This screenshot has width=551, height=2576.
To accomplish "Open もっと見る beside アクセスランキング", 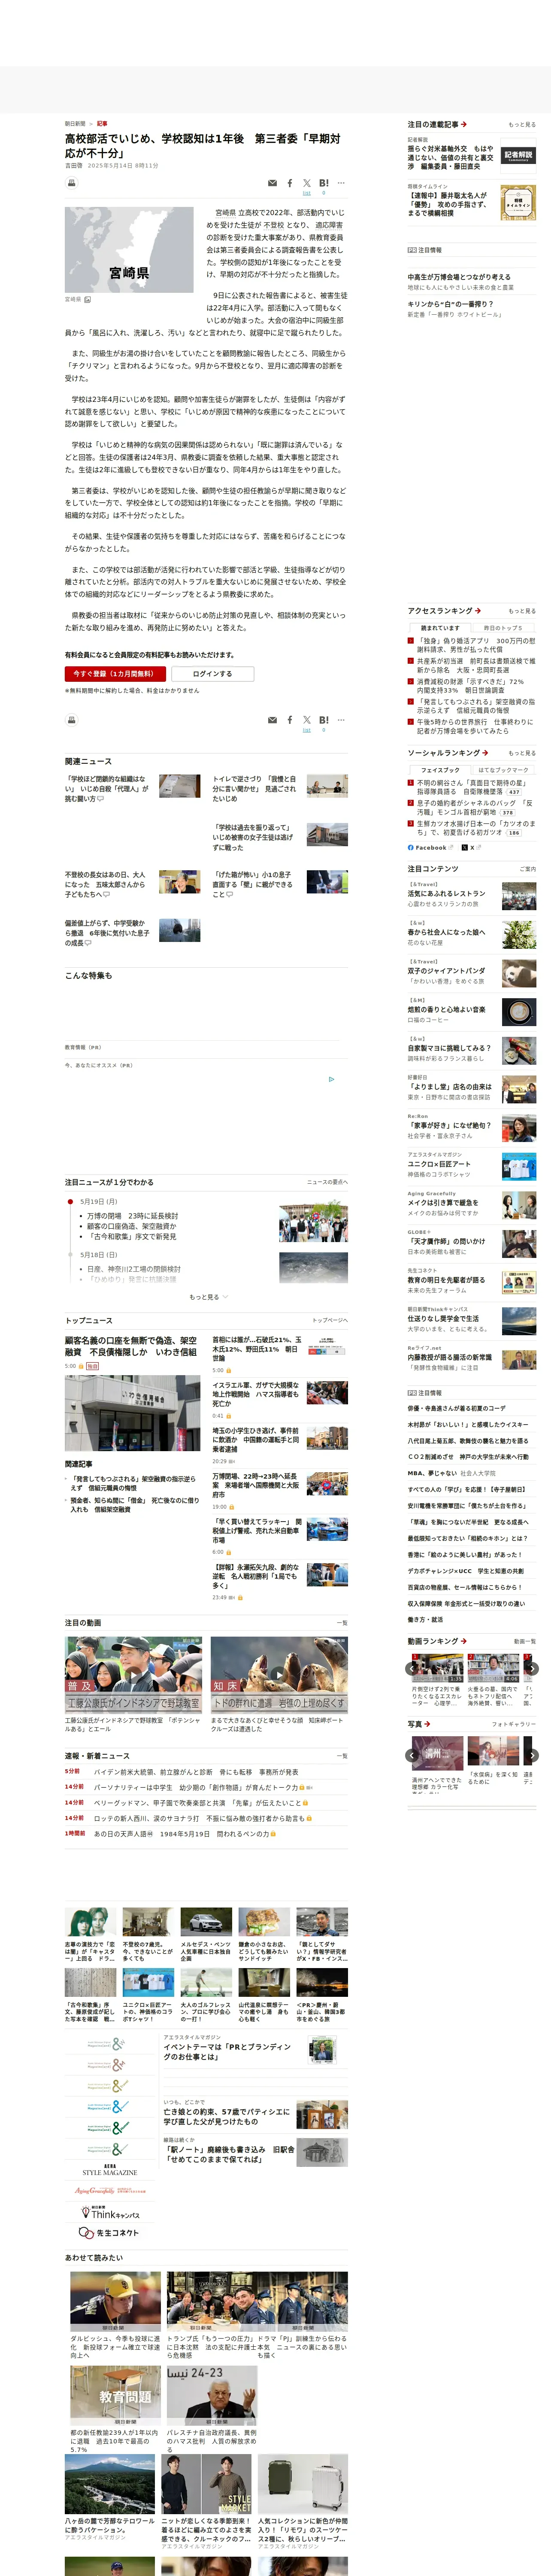I will pyautogui.click(x=522, y=611).
